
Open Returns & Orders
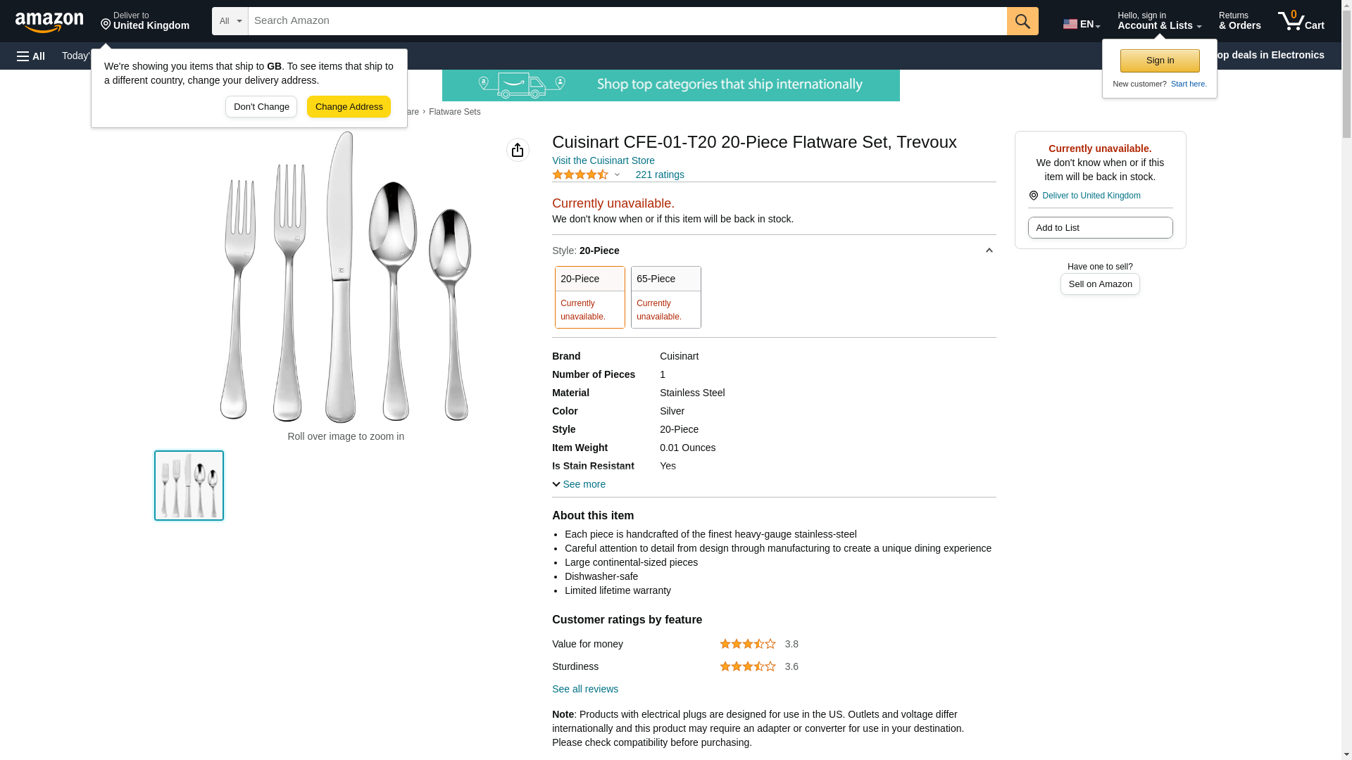[1239, 21]
